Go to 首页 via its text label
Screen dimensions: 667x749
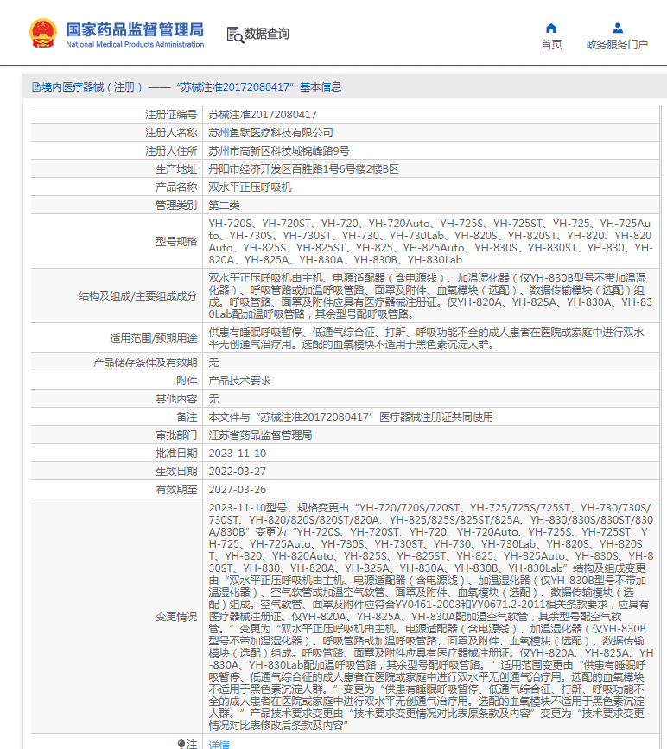[551, 45]
